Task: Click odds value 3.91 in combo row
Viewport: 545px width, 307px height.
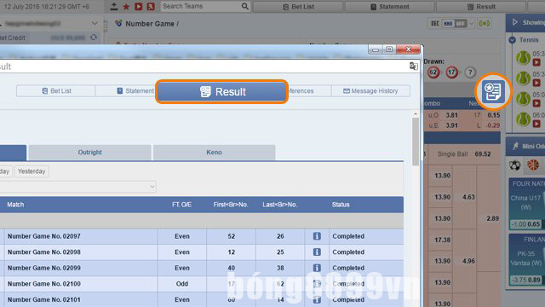Action: 451,125
